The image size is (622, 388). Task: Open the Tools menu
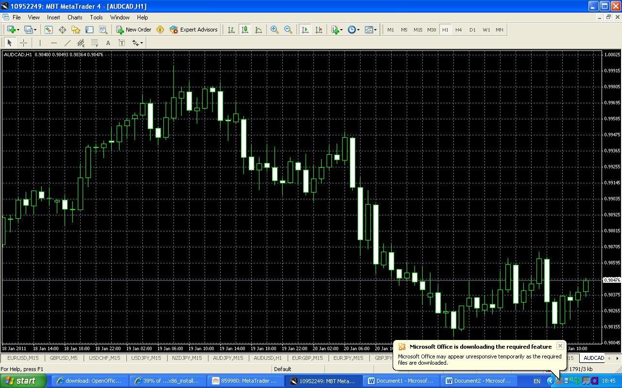[x=96, y=17]
